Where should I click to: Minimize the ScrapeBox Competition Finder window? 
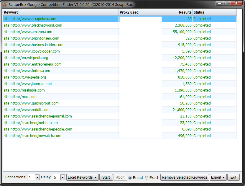219,3
